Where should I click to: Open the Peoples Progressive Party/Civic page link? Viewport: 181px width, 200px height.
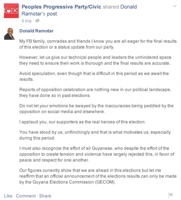click(x=61, y=7)
